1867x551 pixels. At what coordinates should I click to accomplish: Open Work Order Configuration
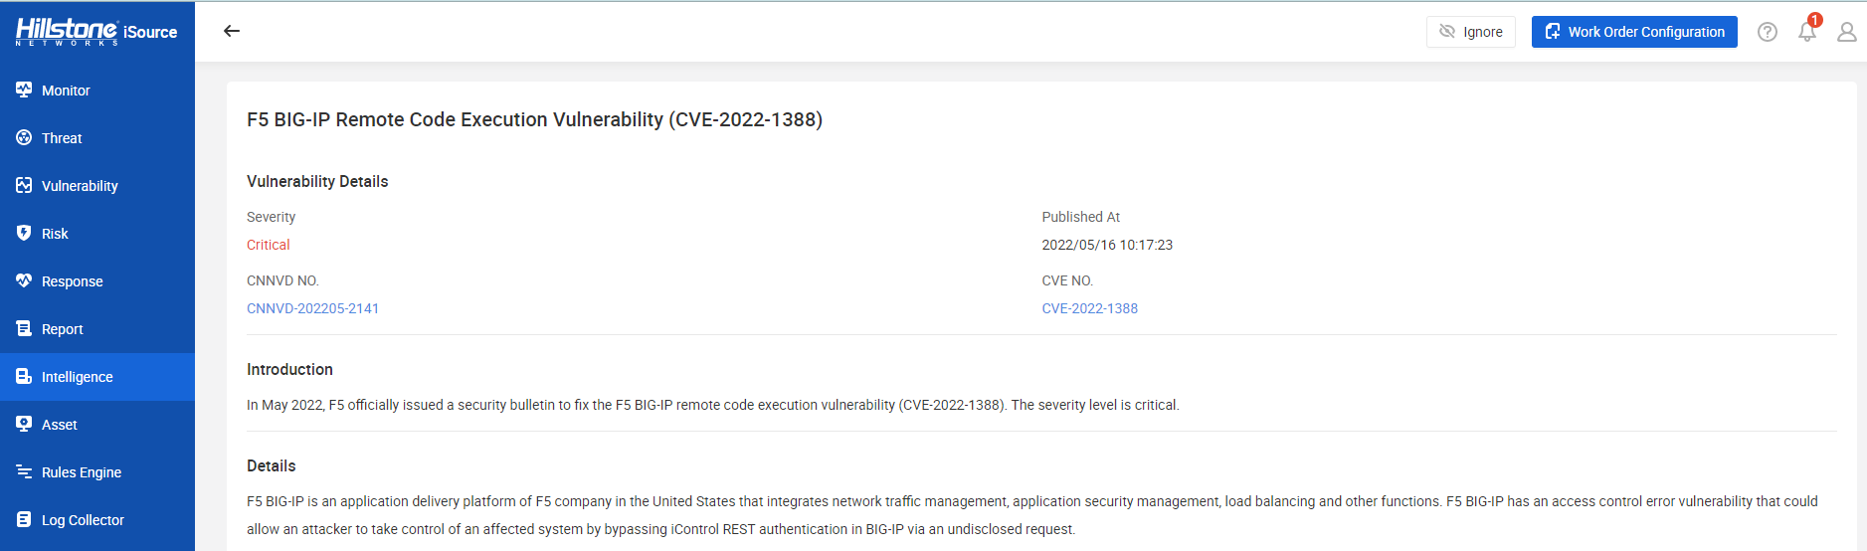[1634, 32]
